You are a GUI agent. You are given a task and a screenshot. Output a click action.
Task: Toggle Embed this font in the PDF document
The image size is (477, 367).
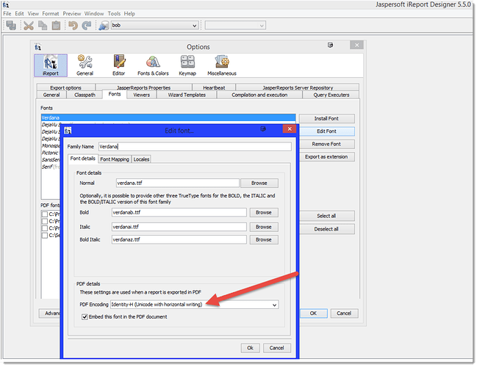(x=85, y=317)
